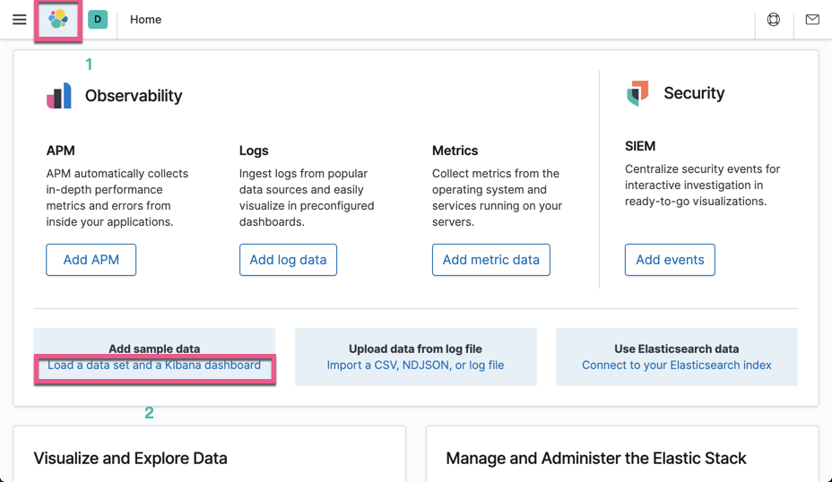Click the Observability heading
The image size is (832, 482).
pos(134,96)
